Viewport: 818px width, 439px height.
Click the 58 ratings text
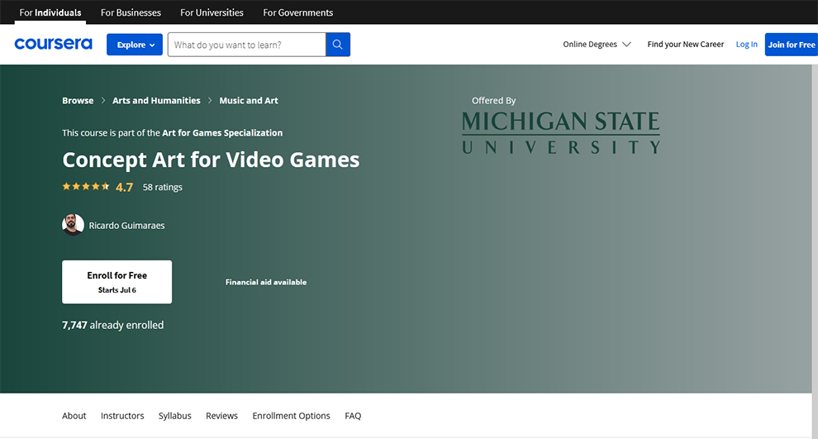coord(163,187)
